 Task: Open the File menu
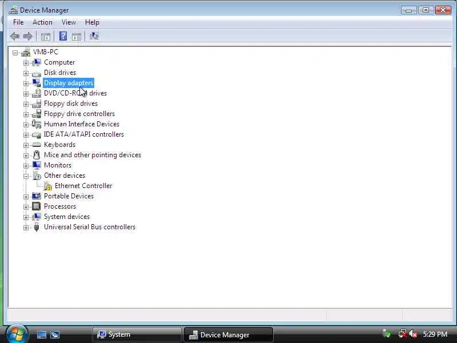coord(18,22)
